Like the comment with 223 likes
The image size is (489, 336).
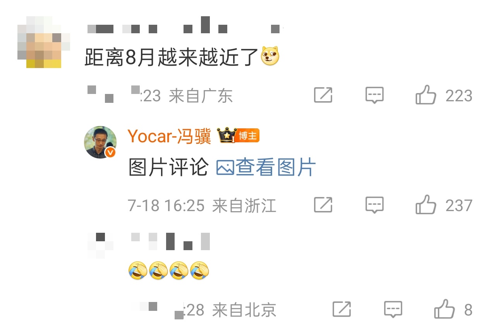426,95
